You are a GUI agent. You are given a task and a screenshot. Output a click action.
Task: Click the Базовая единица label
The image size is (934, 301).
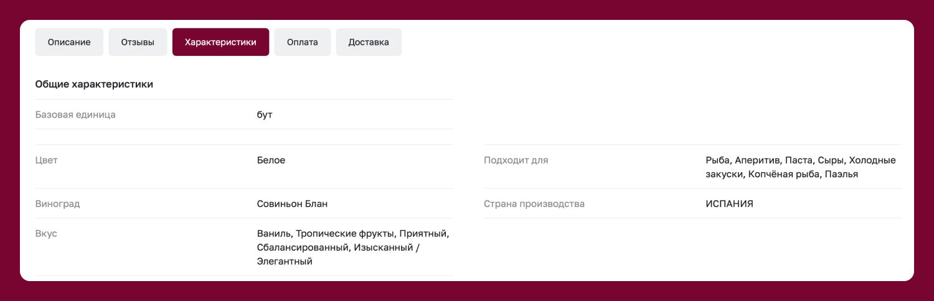click(75, 114)
